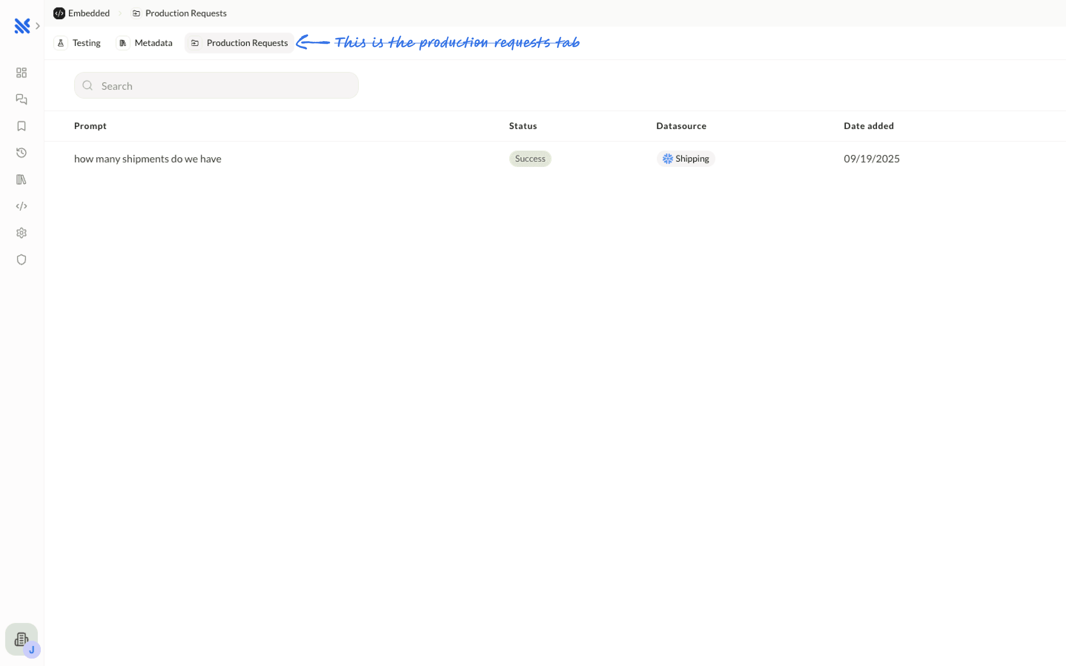Open the chat conversations sidebar icon
1066x666 pixels.
point(21,99)
